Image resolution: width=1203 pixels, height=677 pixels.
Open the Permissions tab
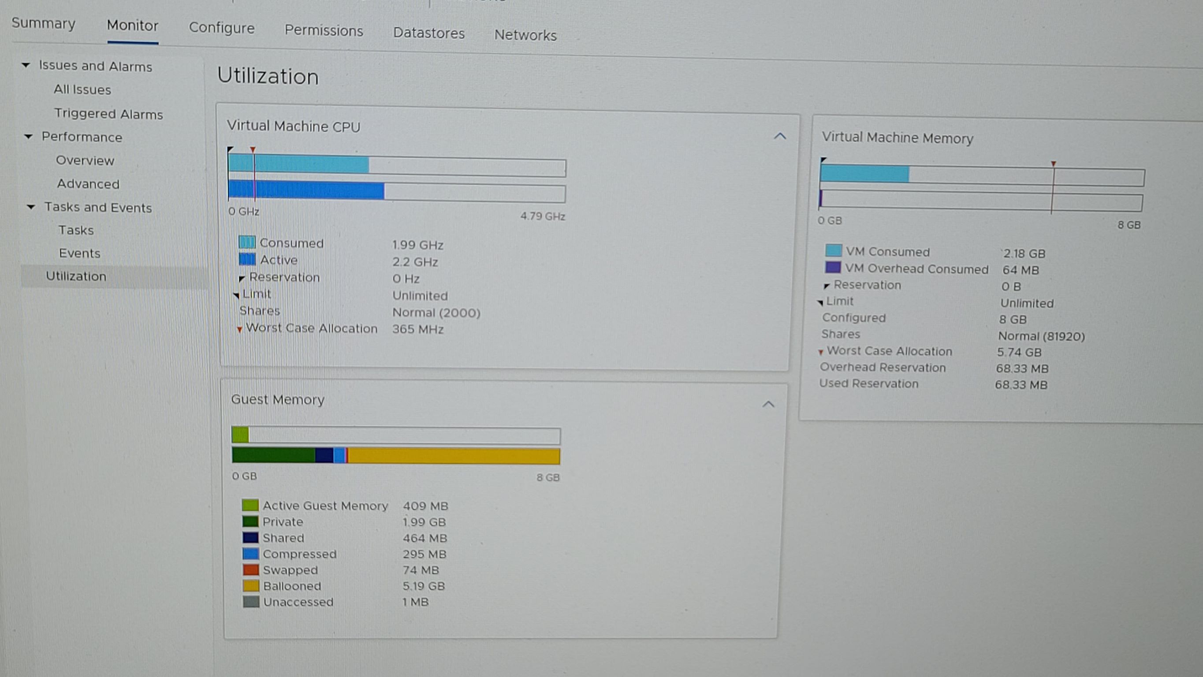click(x=324, y=30)
